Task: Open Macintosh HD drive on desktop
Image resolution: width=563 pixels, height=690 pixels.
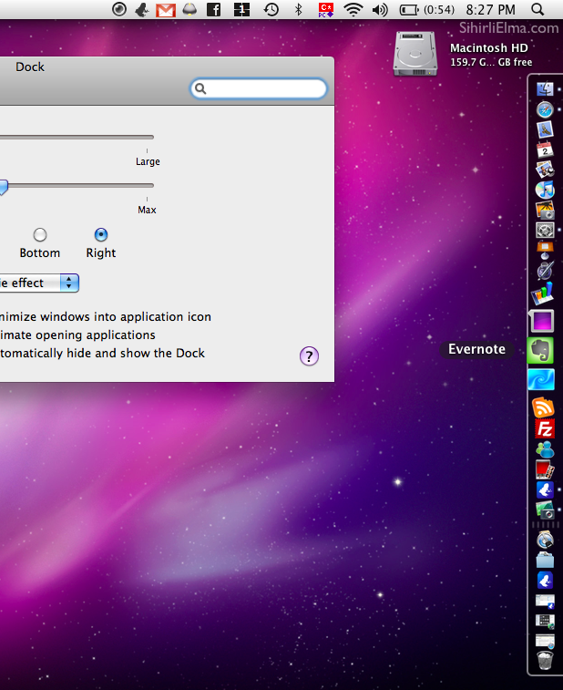Action: [415, 53]
